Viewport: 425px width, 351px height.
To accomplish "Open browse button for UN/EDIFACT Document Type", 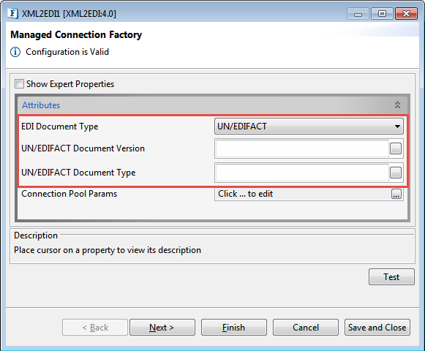I will click(396, 173).
